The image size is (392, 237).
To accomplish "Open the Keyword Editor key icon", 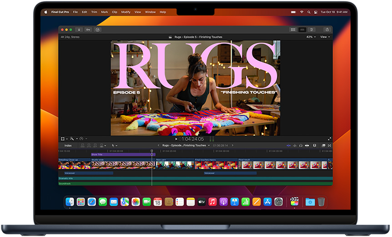I will tap(88, 30).
